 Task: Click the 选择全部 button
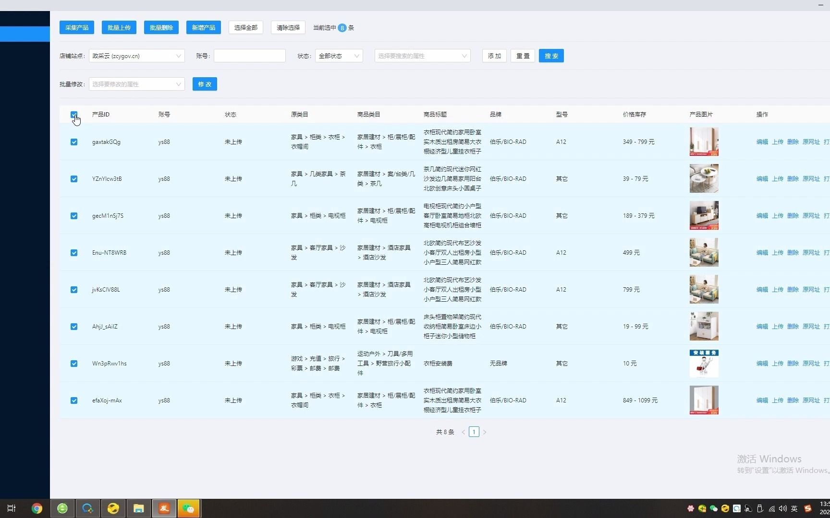tap(246, 28)
